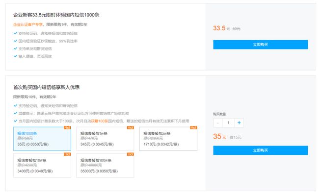Click the 限新限购10件 validity text
Image resolution: width=324 pixels, height=195 pixels.
point(35,97)
